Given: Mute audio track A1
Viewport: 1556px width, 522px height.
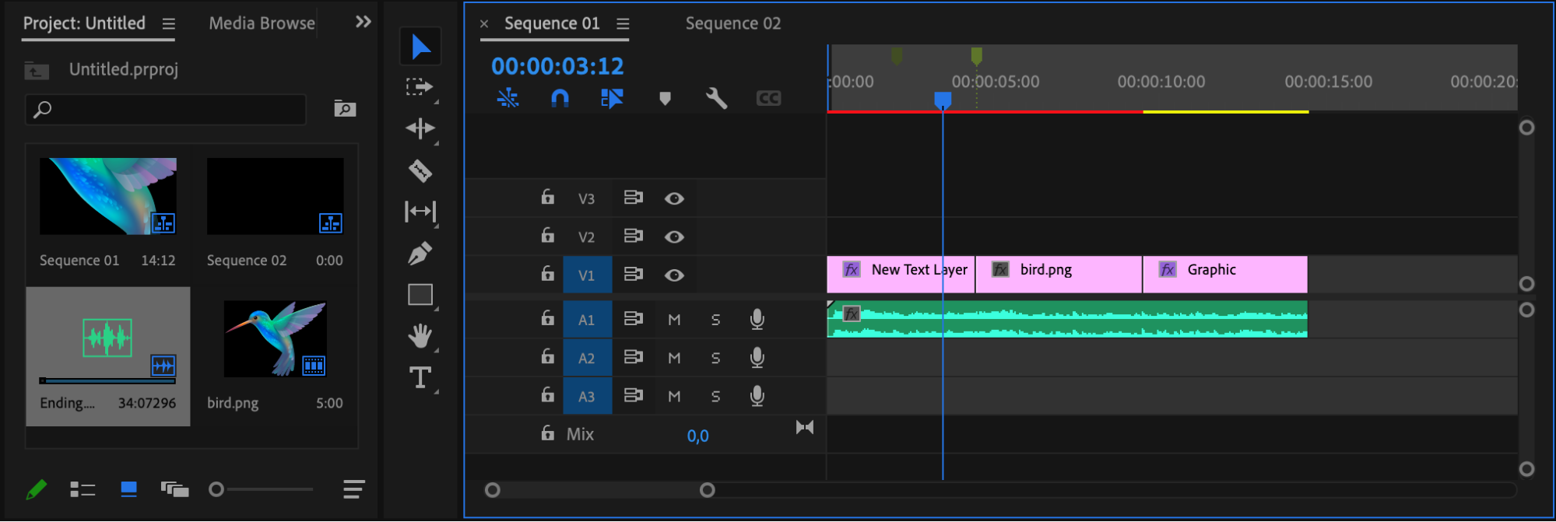Looking at the screenshot, I should click(674, 320).
